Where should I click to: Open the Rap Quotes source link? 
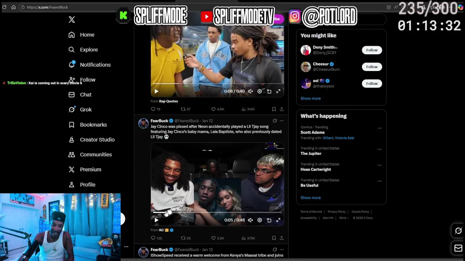click(x=168, y=101)
